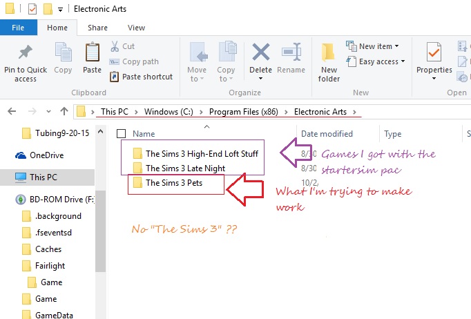The height and width of the screenshot is (319, 471).
Task: Switch to the Share ribbon tab
Action: [97, 28]
